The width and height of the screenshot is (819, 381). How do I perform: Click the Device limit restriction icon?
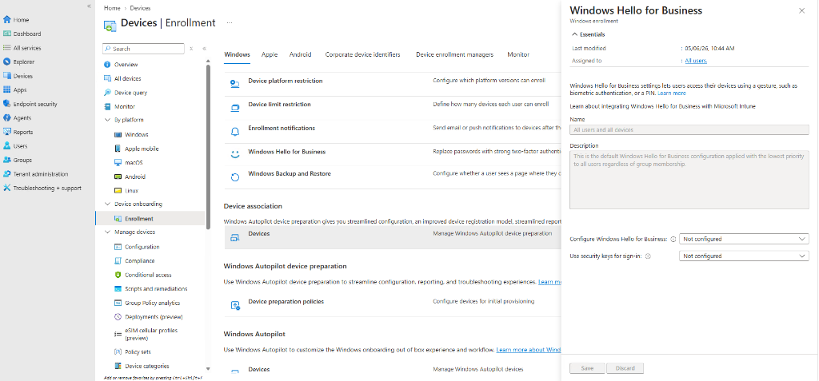(235, 108)
